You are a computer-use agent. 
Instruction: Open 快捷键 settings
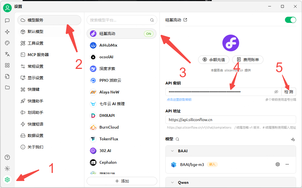click(49, 89)
